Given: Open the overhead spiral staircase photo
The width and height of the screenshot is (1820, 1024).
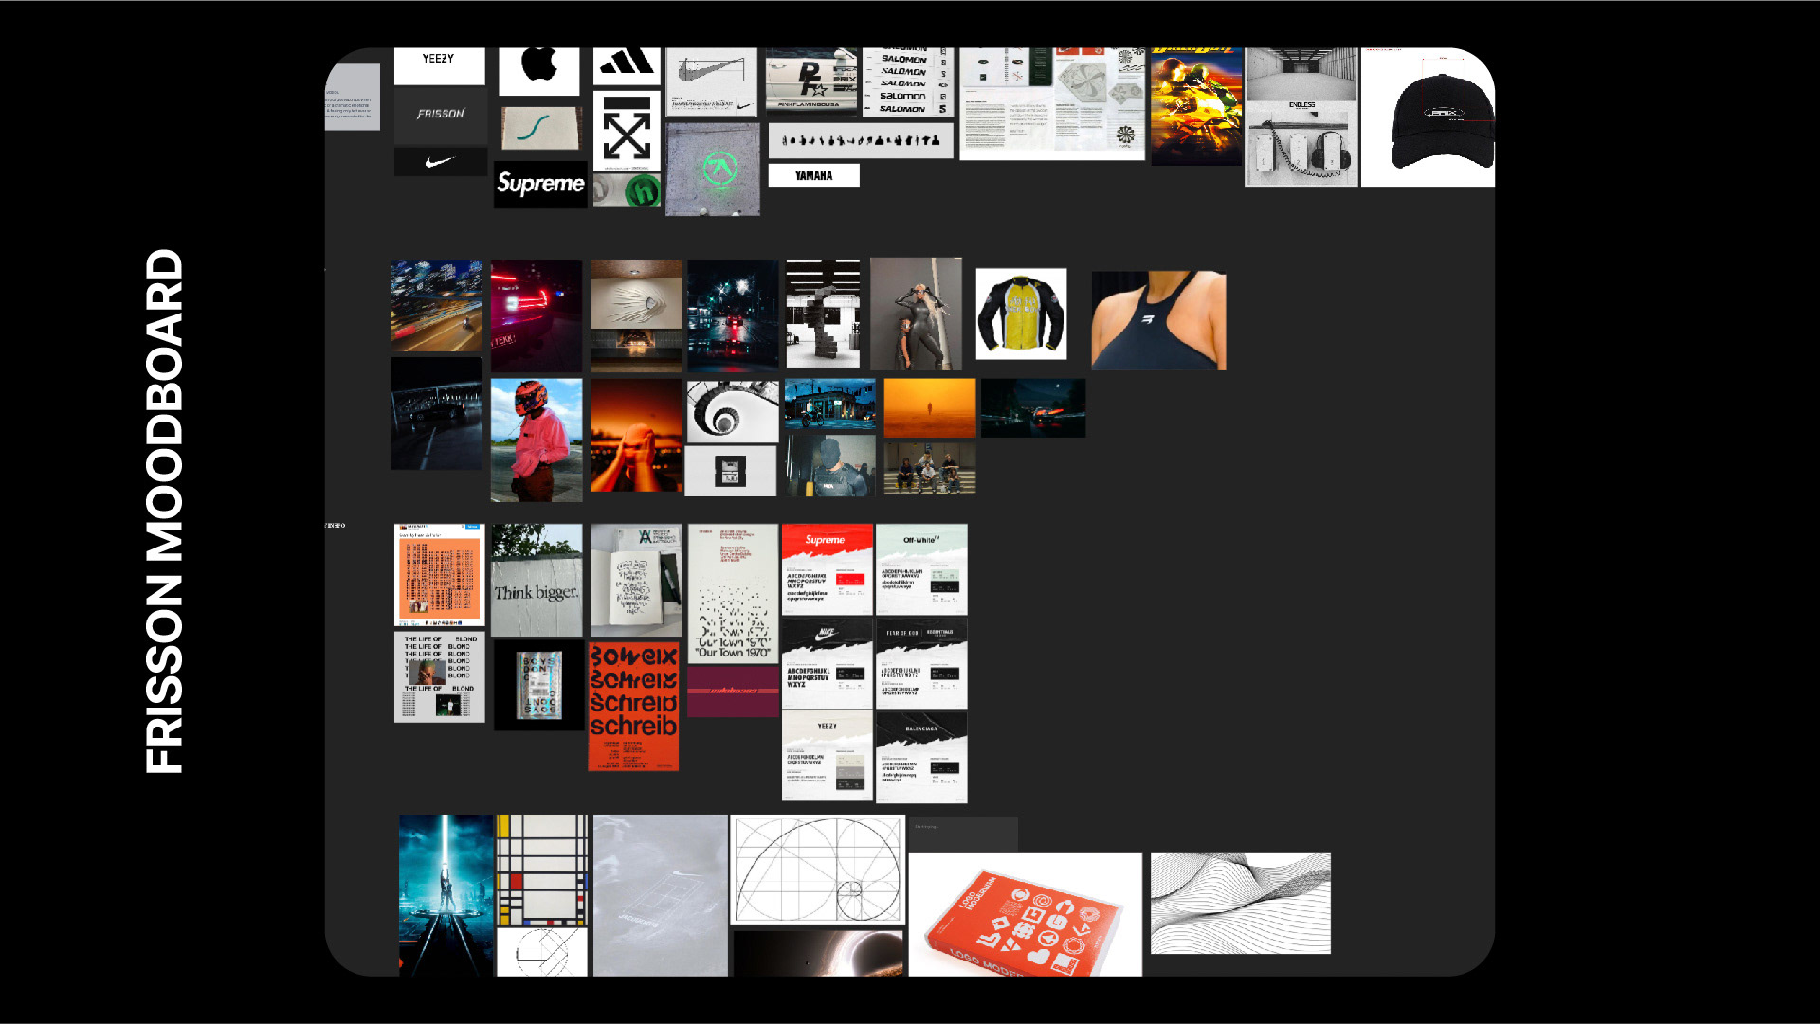Looking at the screenshot, I should [732, 410].
